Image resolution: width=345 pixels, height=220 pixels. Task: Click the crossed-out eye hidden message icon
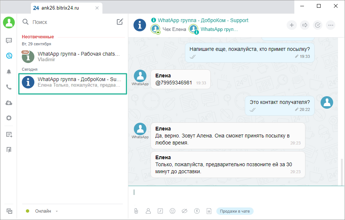(185, 211)
